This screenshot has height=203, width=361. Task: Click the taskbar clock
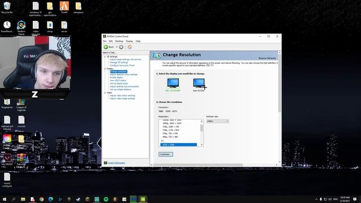[x=345, y=199]
